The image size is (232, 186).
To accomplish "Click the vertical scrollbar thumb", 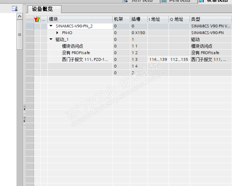I will (x=20, y=35).
